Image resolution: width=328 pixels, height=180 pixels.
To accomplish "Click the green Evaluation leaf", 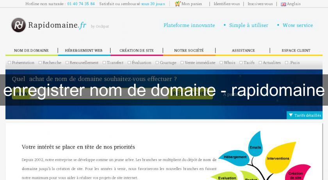I will click(227, 176).
